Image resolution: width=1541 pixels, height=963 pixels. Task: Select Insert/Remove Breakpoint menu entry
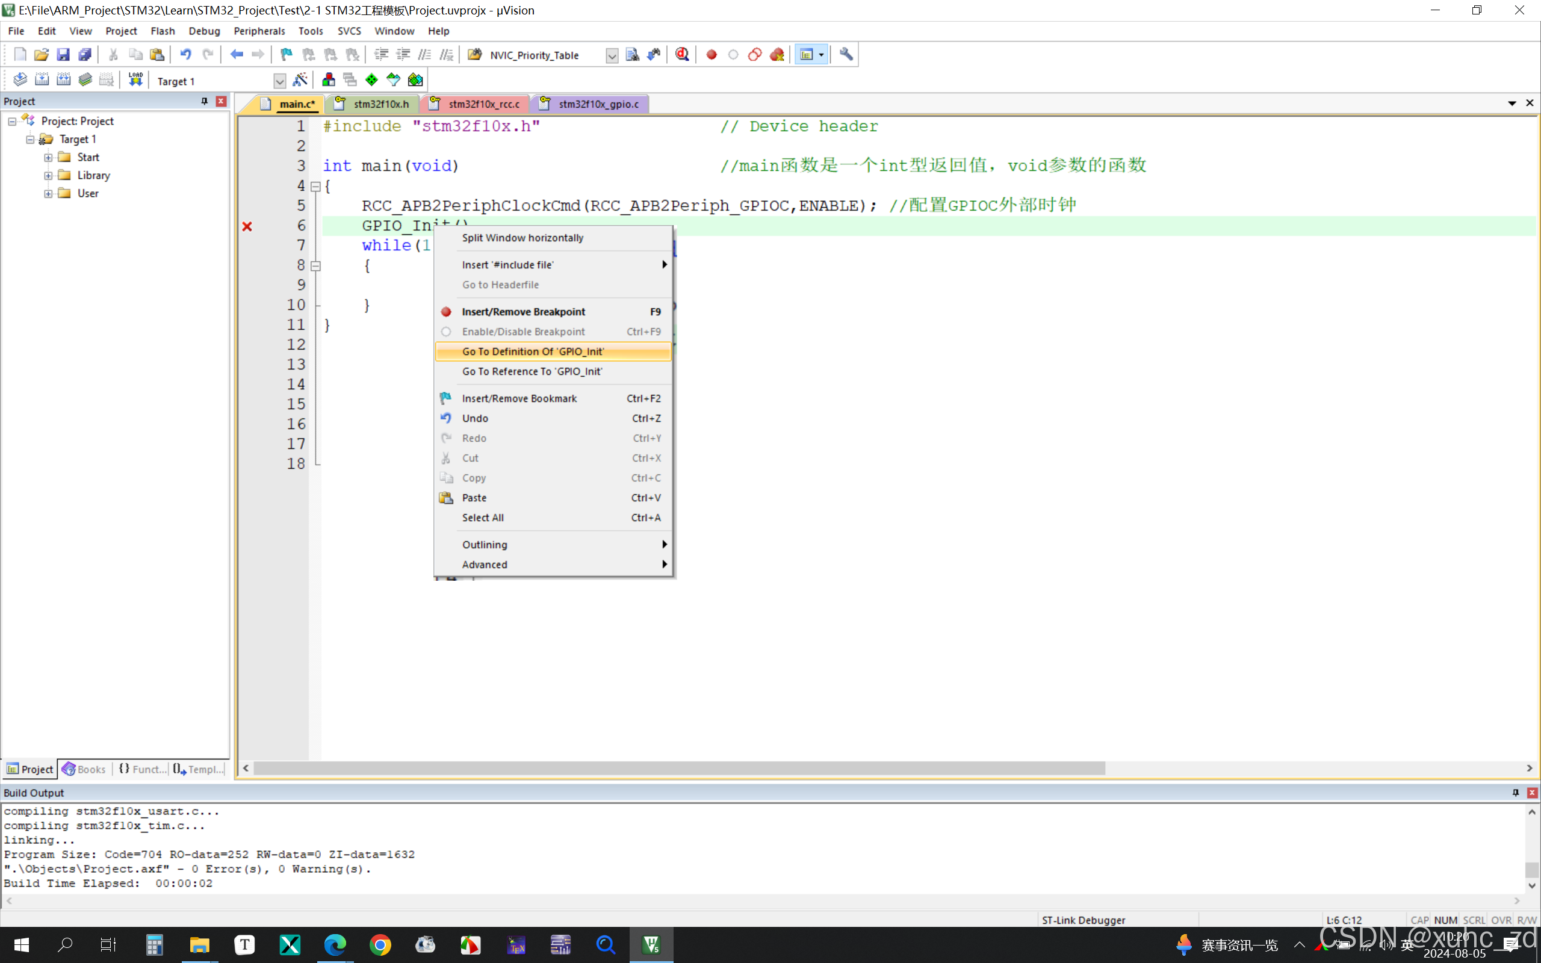pyautogui.click(x=553, y=311)
